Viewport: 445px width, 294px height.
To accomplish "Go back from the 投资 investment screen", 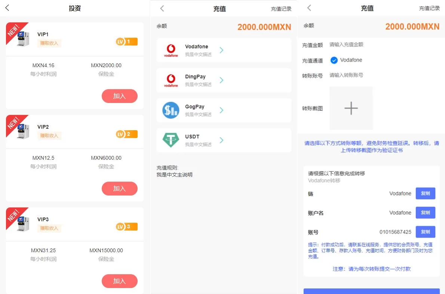I will pyautogui.click(x=7, y=8).
